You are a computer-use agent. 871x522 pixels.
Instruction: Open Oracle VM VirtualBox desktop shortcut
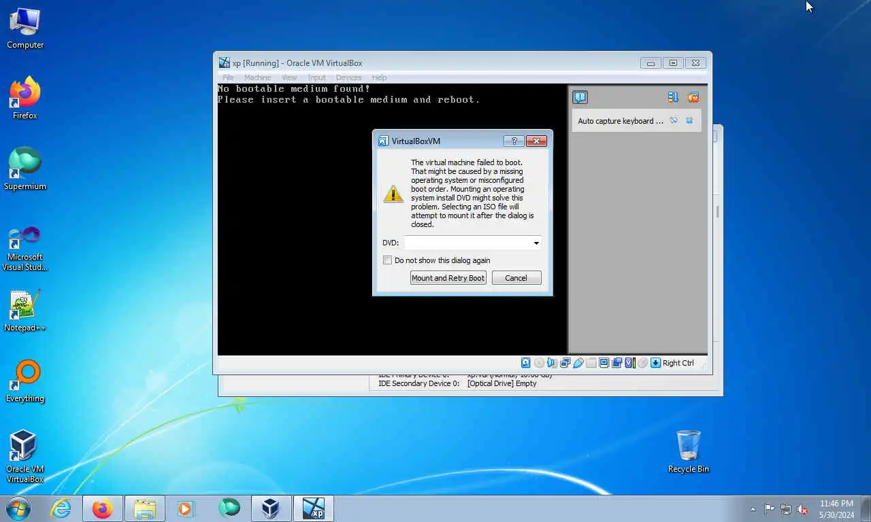tap(25, 457)
